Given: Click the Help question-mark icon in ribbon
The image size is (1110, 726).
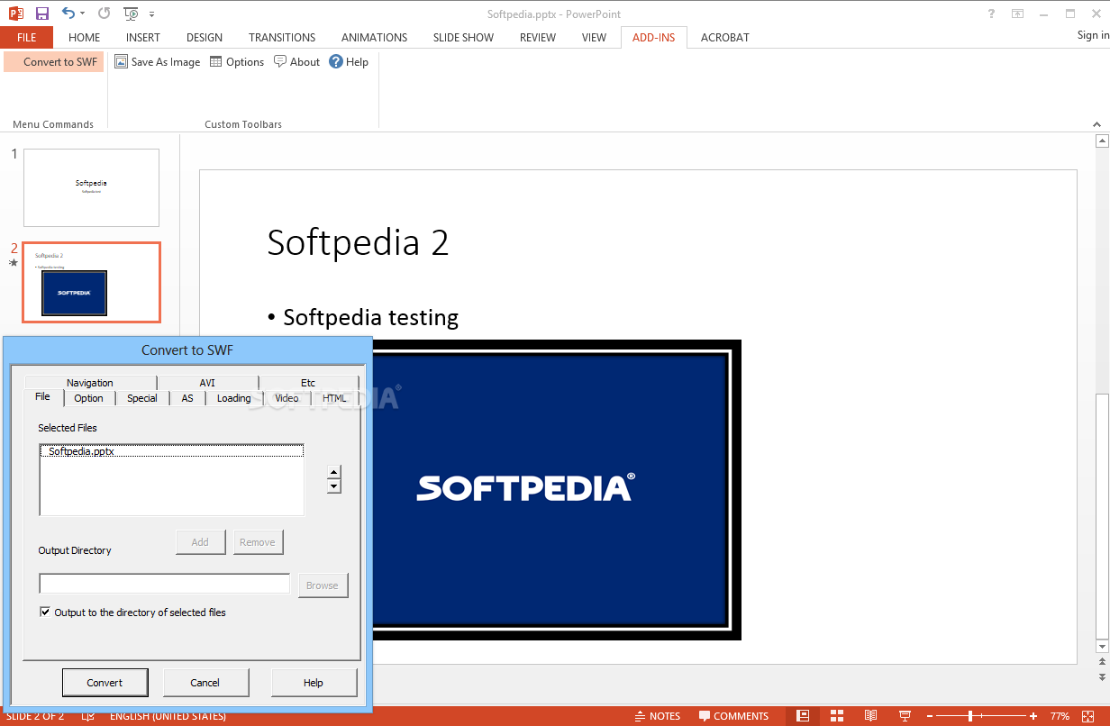Looking at the screenshot, I should coord(336,61).
